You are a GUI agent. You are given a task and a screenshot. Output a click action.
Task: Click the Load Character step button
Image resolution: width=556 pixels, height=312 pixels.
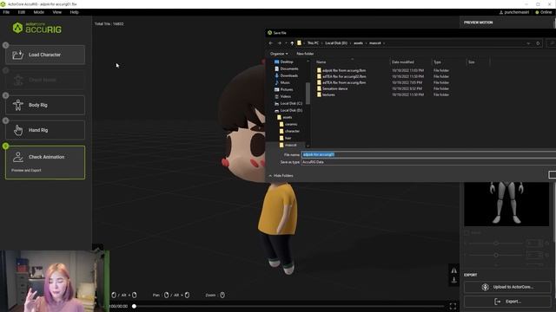(x=45, y=55)
